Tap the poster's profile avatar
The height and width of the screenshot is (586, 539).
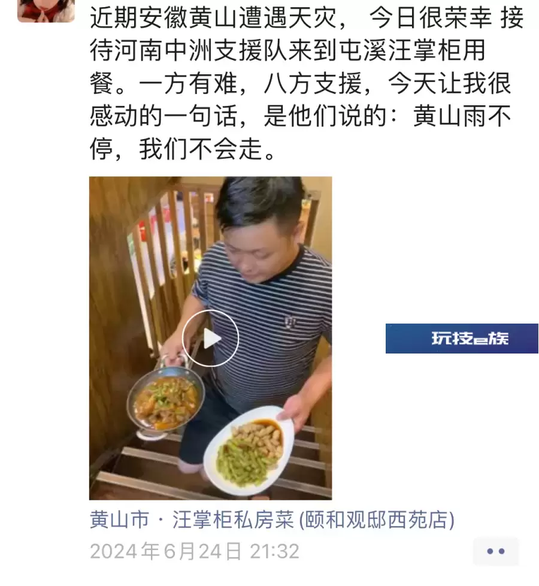(x=46, y=10)
